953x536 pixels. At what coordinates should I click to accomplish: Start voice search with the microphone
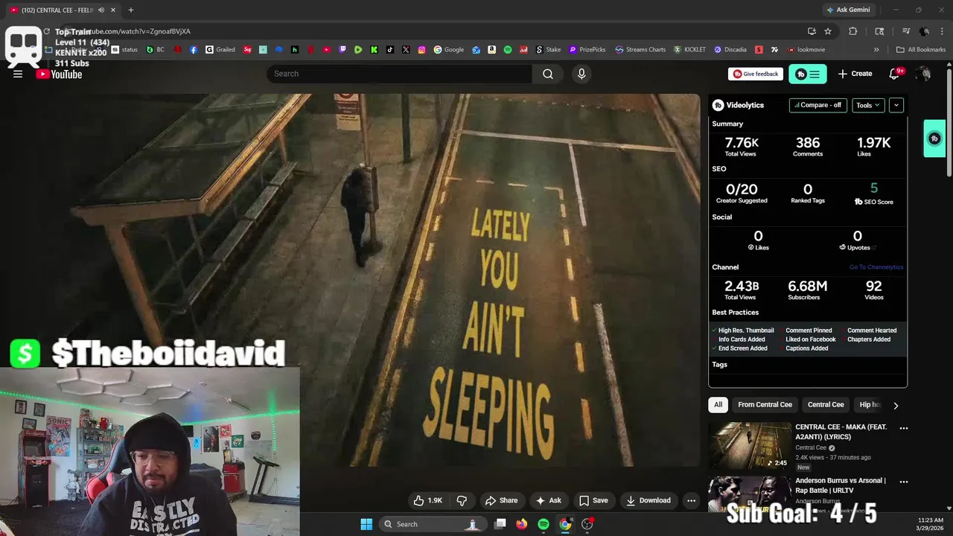tap(581, 74)
